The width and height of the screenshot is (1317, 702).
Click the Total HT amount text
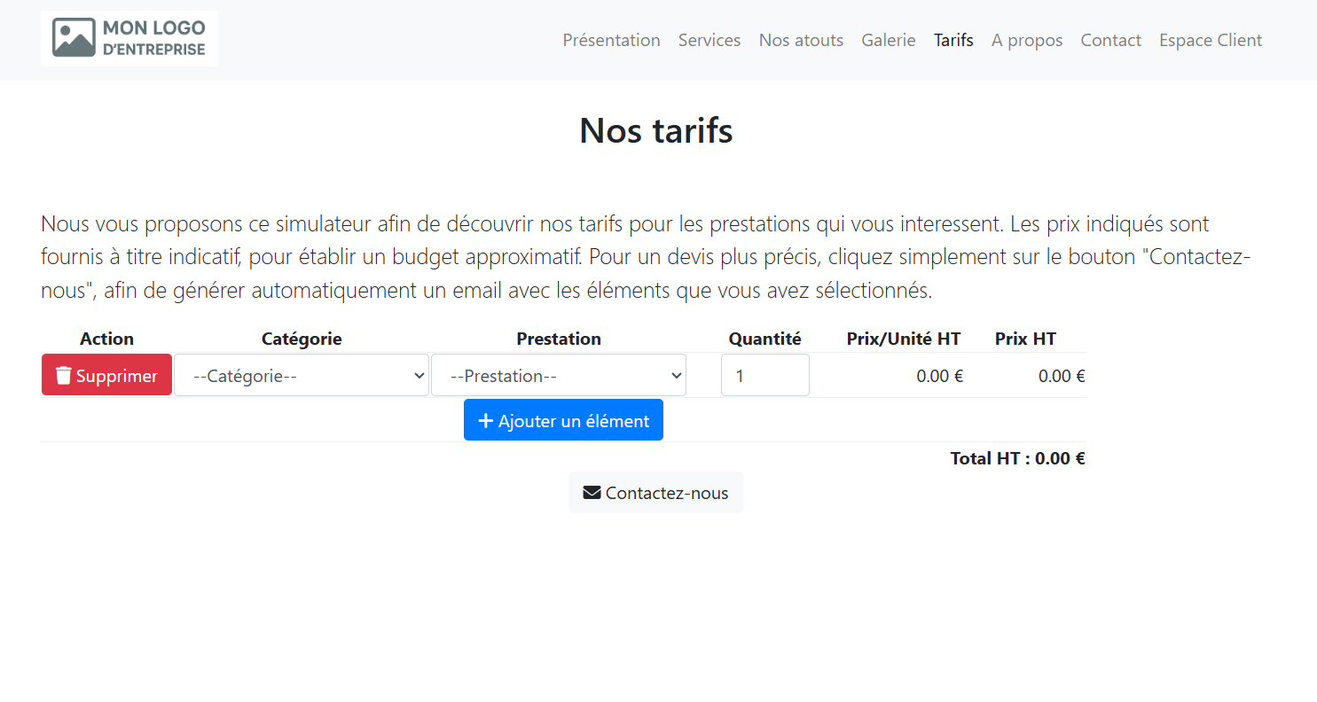(1017, 458)
